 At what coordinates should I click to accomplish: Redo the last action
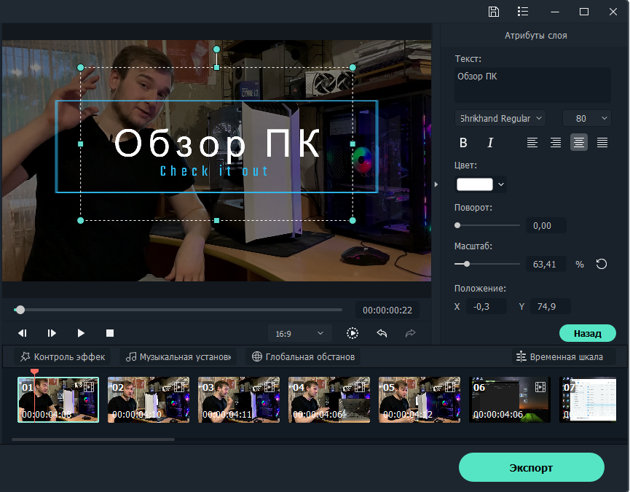click(x=410, y=333)
